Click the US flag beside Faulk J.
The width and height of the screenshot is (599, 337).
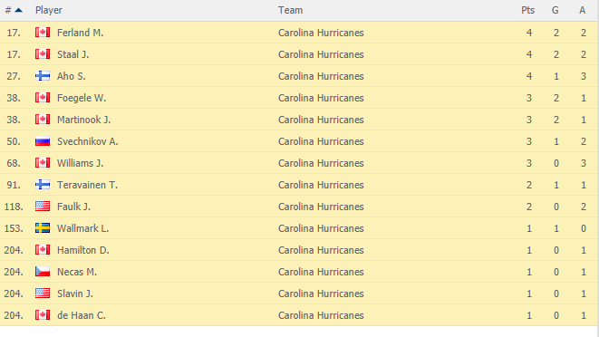coord(43,207)
